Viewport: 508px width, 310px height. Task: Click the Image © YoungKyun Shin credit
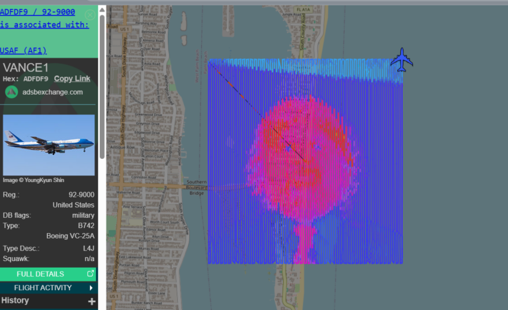pos(33,180)
